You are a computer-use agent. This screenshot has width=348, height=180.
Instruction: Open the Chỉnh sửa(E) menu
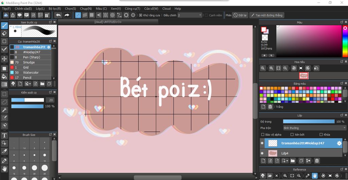pos(23,8)
